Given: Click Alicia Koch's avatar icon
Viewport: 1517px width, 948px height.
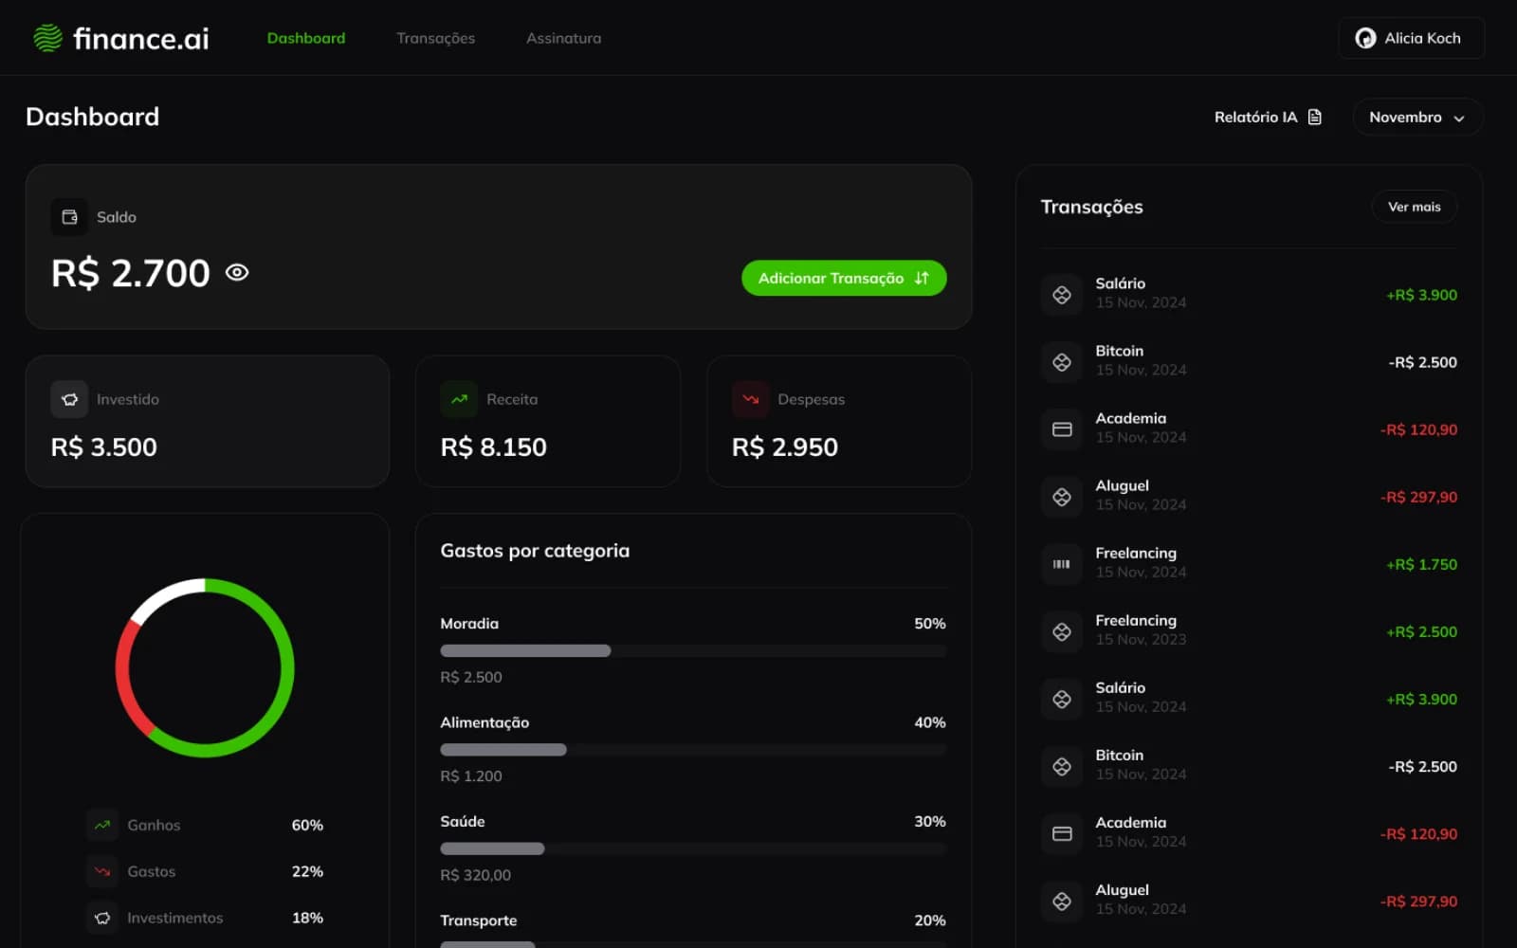Looking at the screenshot, I should pyautogui.click(x=1365, y=38).
